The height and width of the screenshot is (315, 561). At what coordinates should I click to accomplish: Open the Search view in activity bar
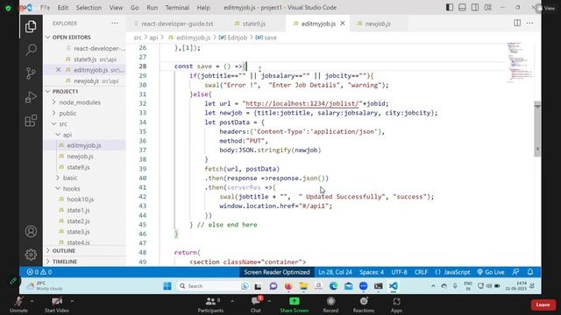31,50
